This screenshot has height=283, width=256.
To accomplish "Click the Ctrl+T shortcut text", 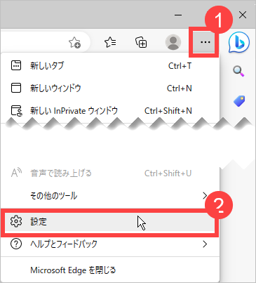I will click(180, 66).
